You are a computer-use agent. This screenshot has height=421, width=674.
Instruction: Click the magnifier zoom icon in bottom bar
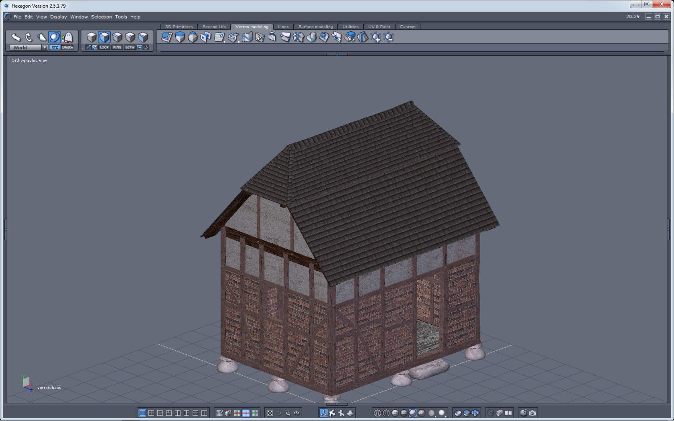click(x=288, y=413)
